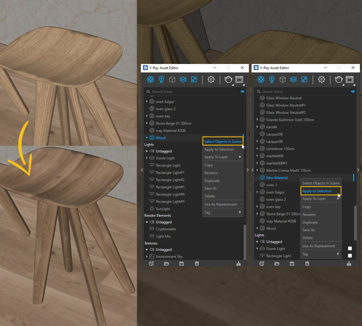Open Materials category in left Asset Editor

click(150, 80)
